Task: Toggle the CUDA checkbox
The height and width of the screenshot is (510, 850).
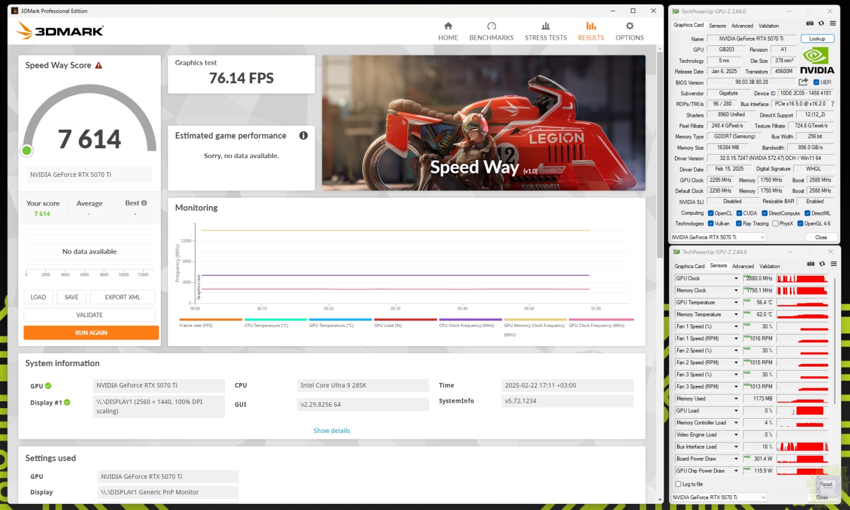Action: [x=739, y=213]
